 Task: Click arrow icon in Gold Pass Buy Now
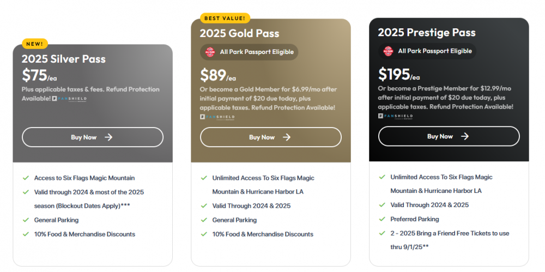click(x=287, y=137)
